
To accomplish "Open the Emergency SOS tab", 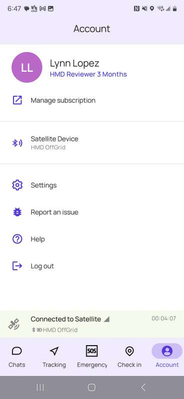I will coord(92,357).
